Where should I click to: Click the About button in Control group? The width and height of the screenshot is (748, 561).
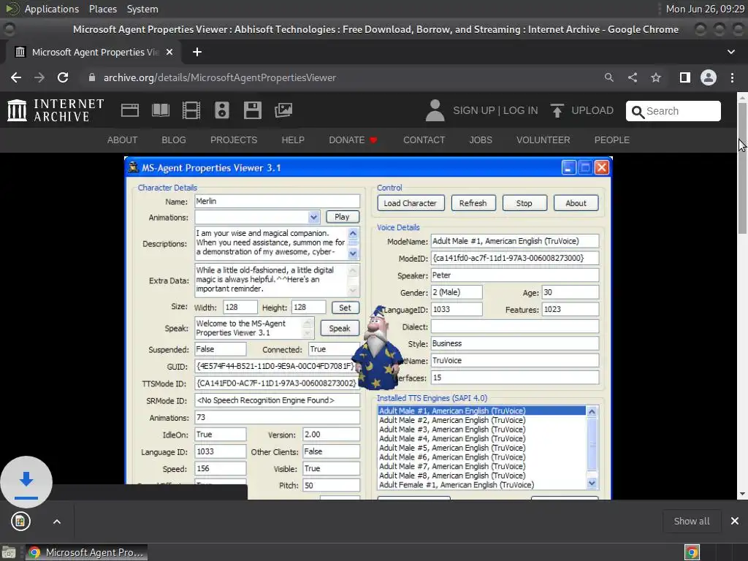pos(576,203)
